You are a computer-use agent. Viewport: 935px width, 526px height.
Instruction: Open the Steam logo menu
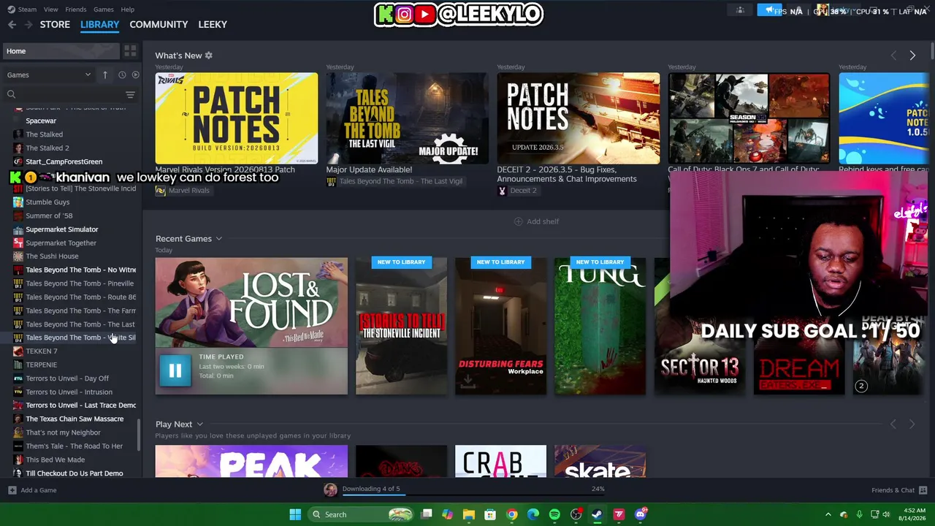[x=22, y=9]
